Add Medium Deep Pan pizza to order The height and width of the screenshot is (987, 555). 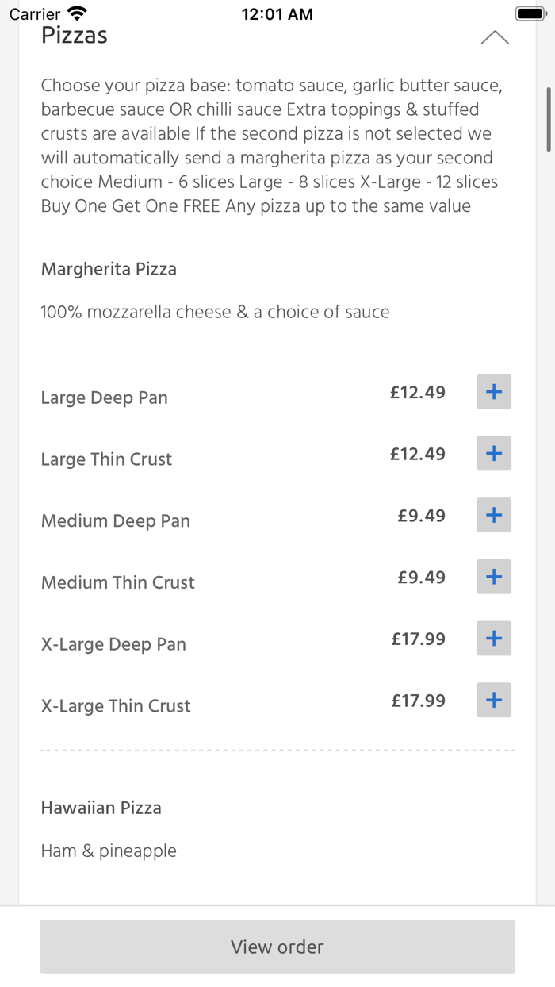[x=493, y=515]
